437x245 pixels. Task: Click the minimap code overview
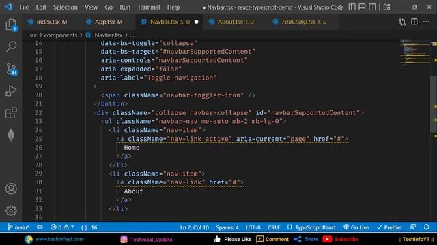click(x=415, y=54)
